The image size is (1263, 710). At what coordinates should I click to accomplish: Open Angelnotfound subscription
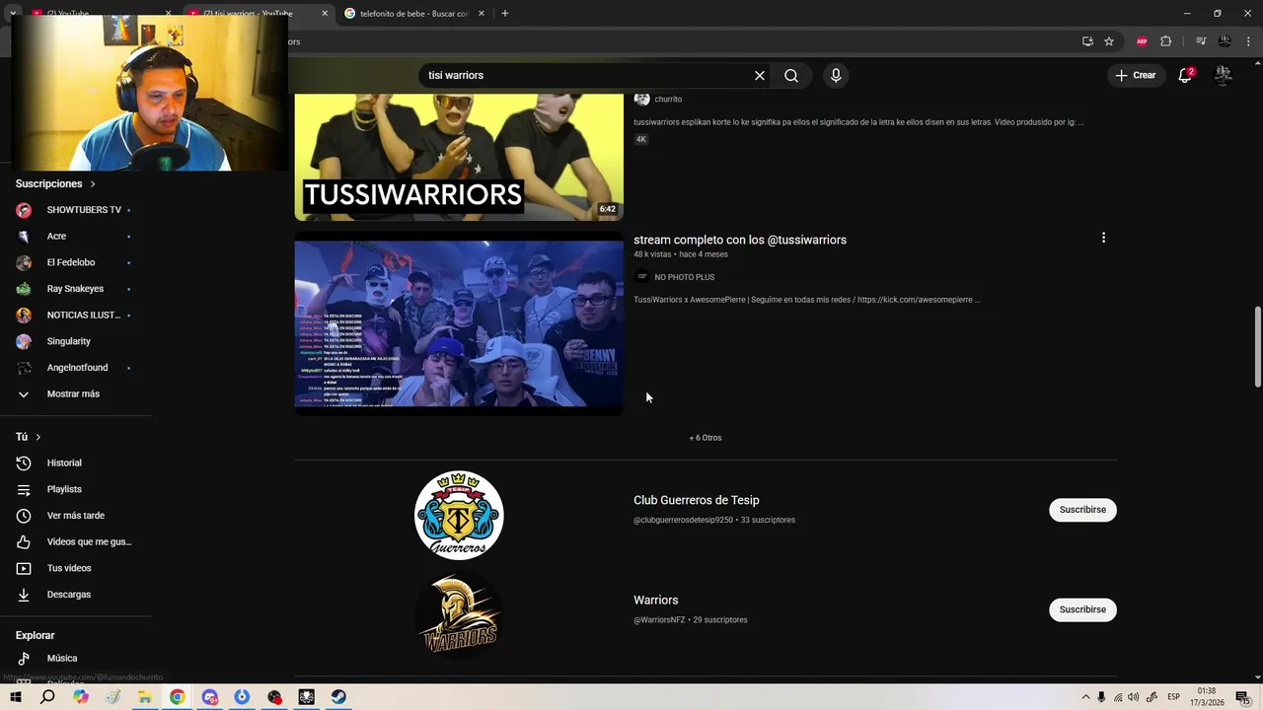pyautogui.click(x=76, y=368)
